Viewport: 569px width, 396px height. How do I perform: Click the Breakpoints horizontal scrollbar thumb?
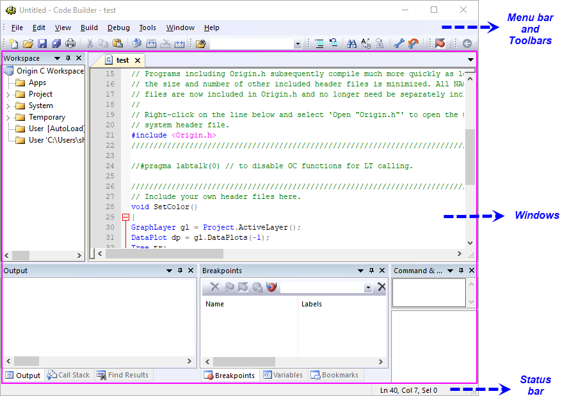244,361
